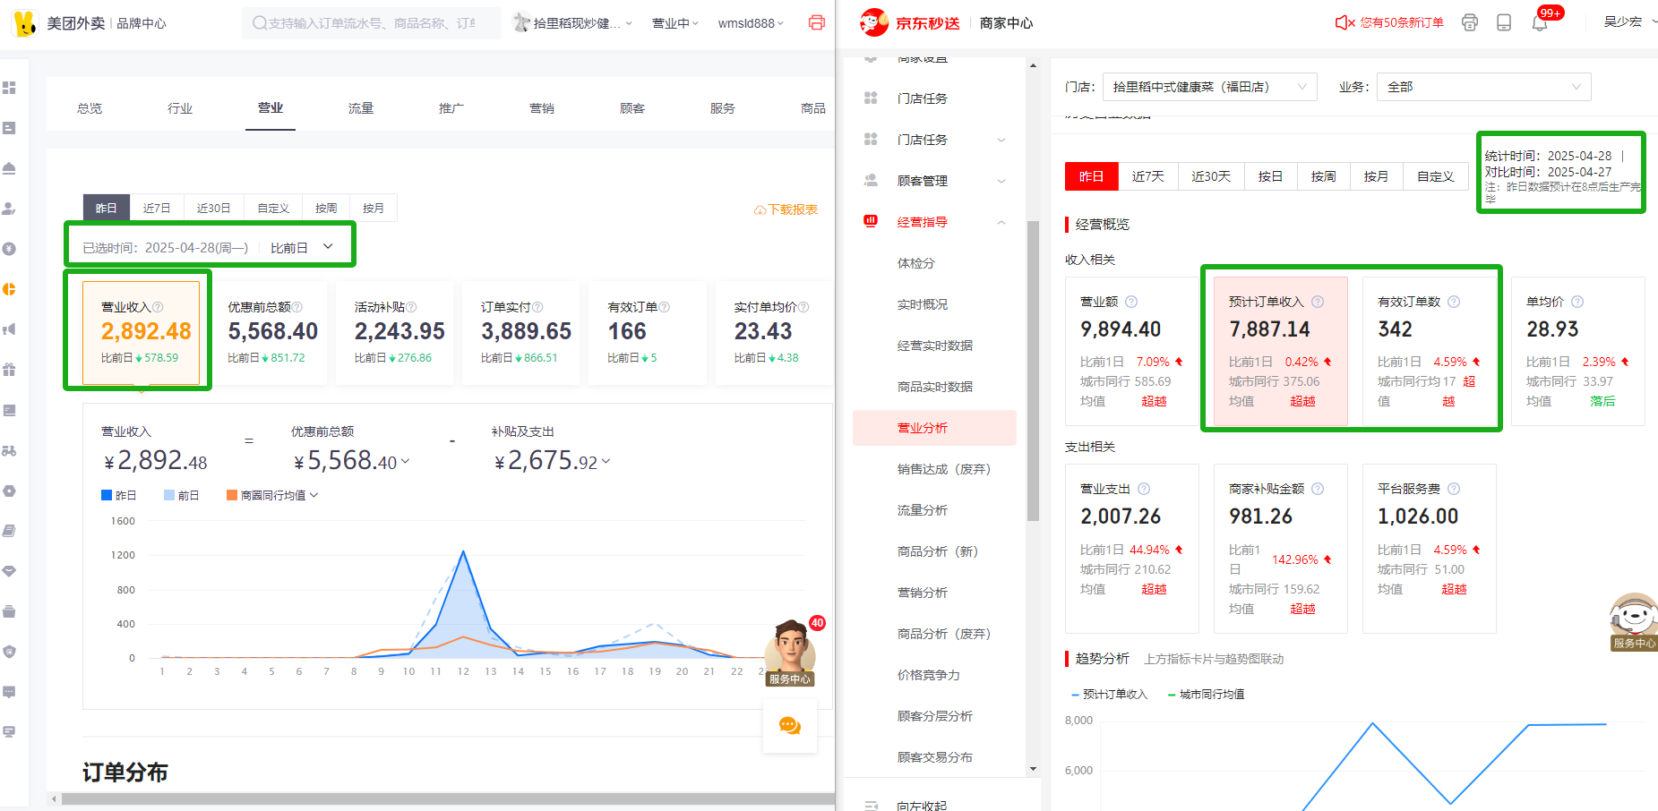The image size is (1658, 811).
Task: Click the red printer icon in Meituan header
Action: (x=816, y=22)
